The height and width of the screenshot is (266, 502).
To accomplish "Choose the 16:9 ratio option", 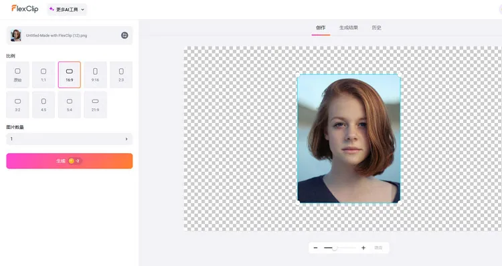I will click(x=70, y=75).
